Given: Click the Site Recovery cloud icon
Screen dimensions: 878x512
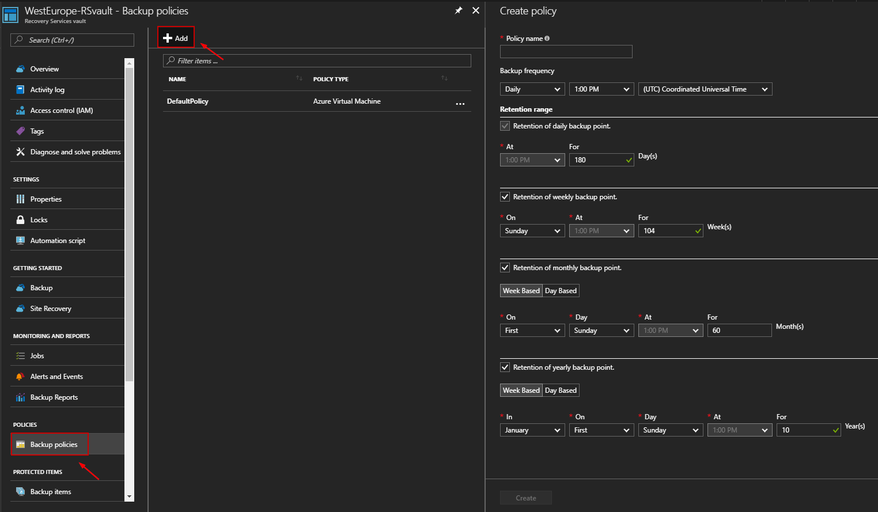Looking at the screenshot, I should (20, 309).
